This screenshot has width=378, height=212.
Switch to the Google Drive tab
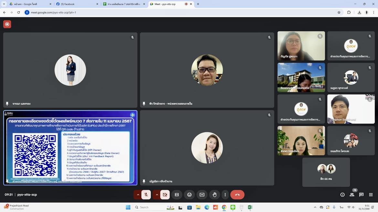point(29,4)
